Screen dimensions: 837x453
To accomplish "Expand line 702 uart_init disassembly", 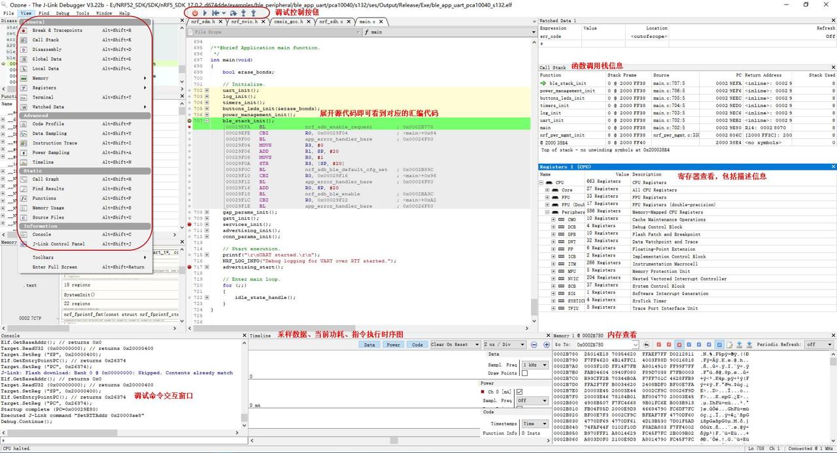I will click(207, 91).
